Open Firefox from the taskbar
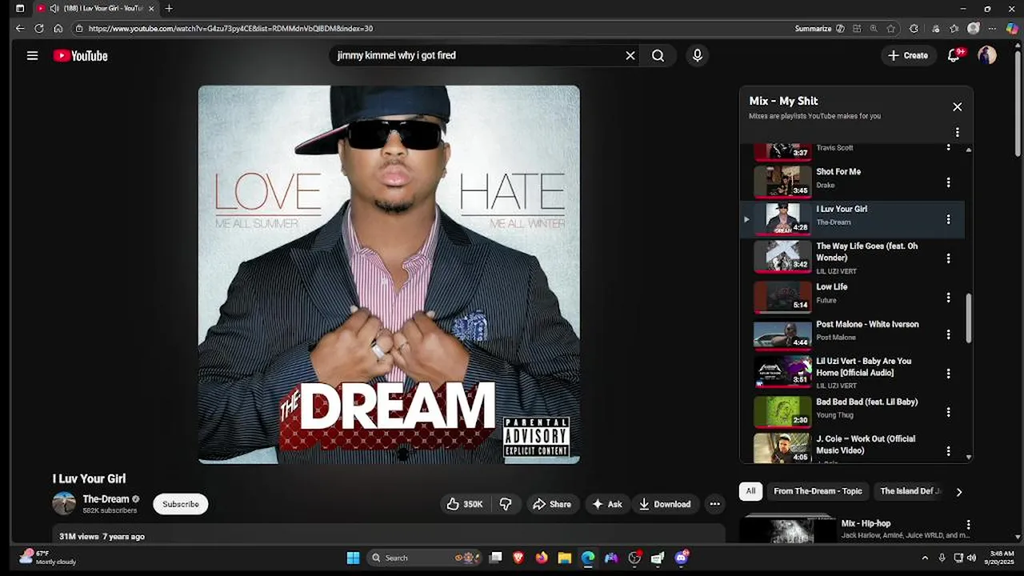The width and height of the screenshot is (1024, 576). point(542,558)
